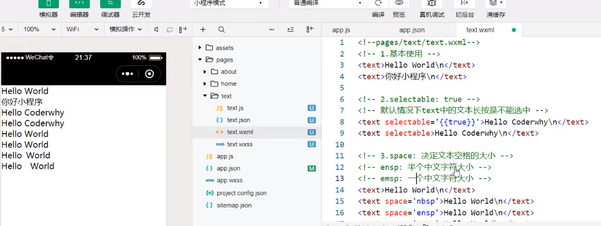The height and width of the screenshot is (226, 601).
Task: Expand the home folder arrow
Action: coord(205,84)
